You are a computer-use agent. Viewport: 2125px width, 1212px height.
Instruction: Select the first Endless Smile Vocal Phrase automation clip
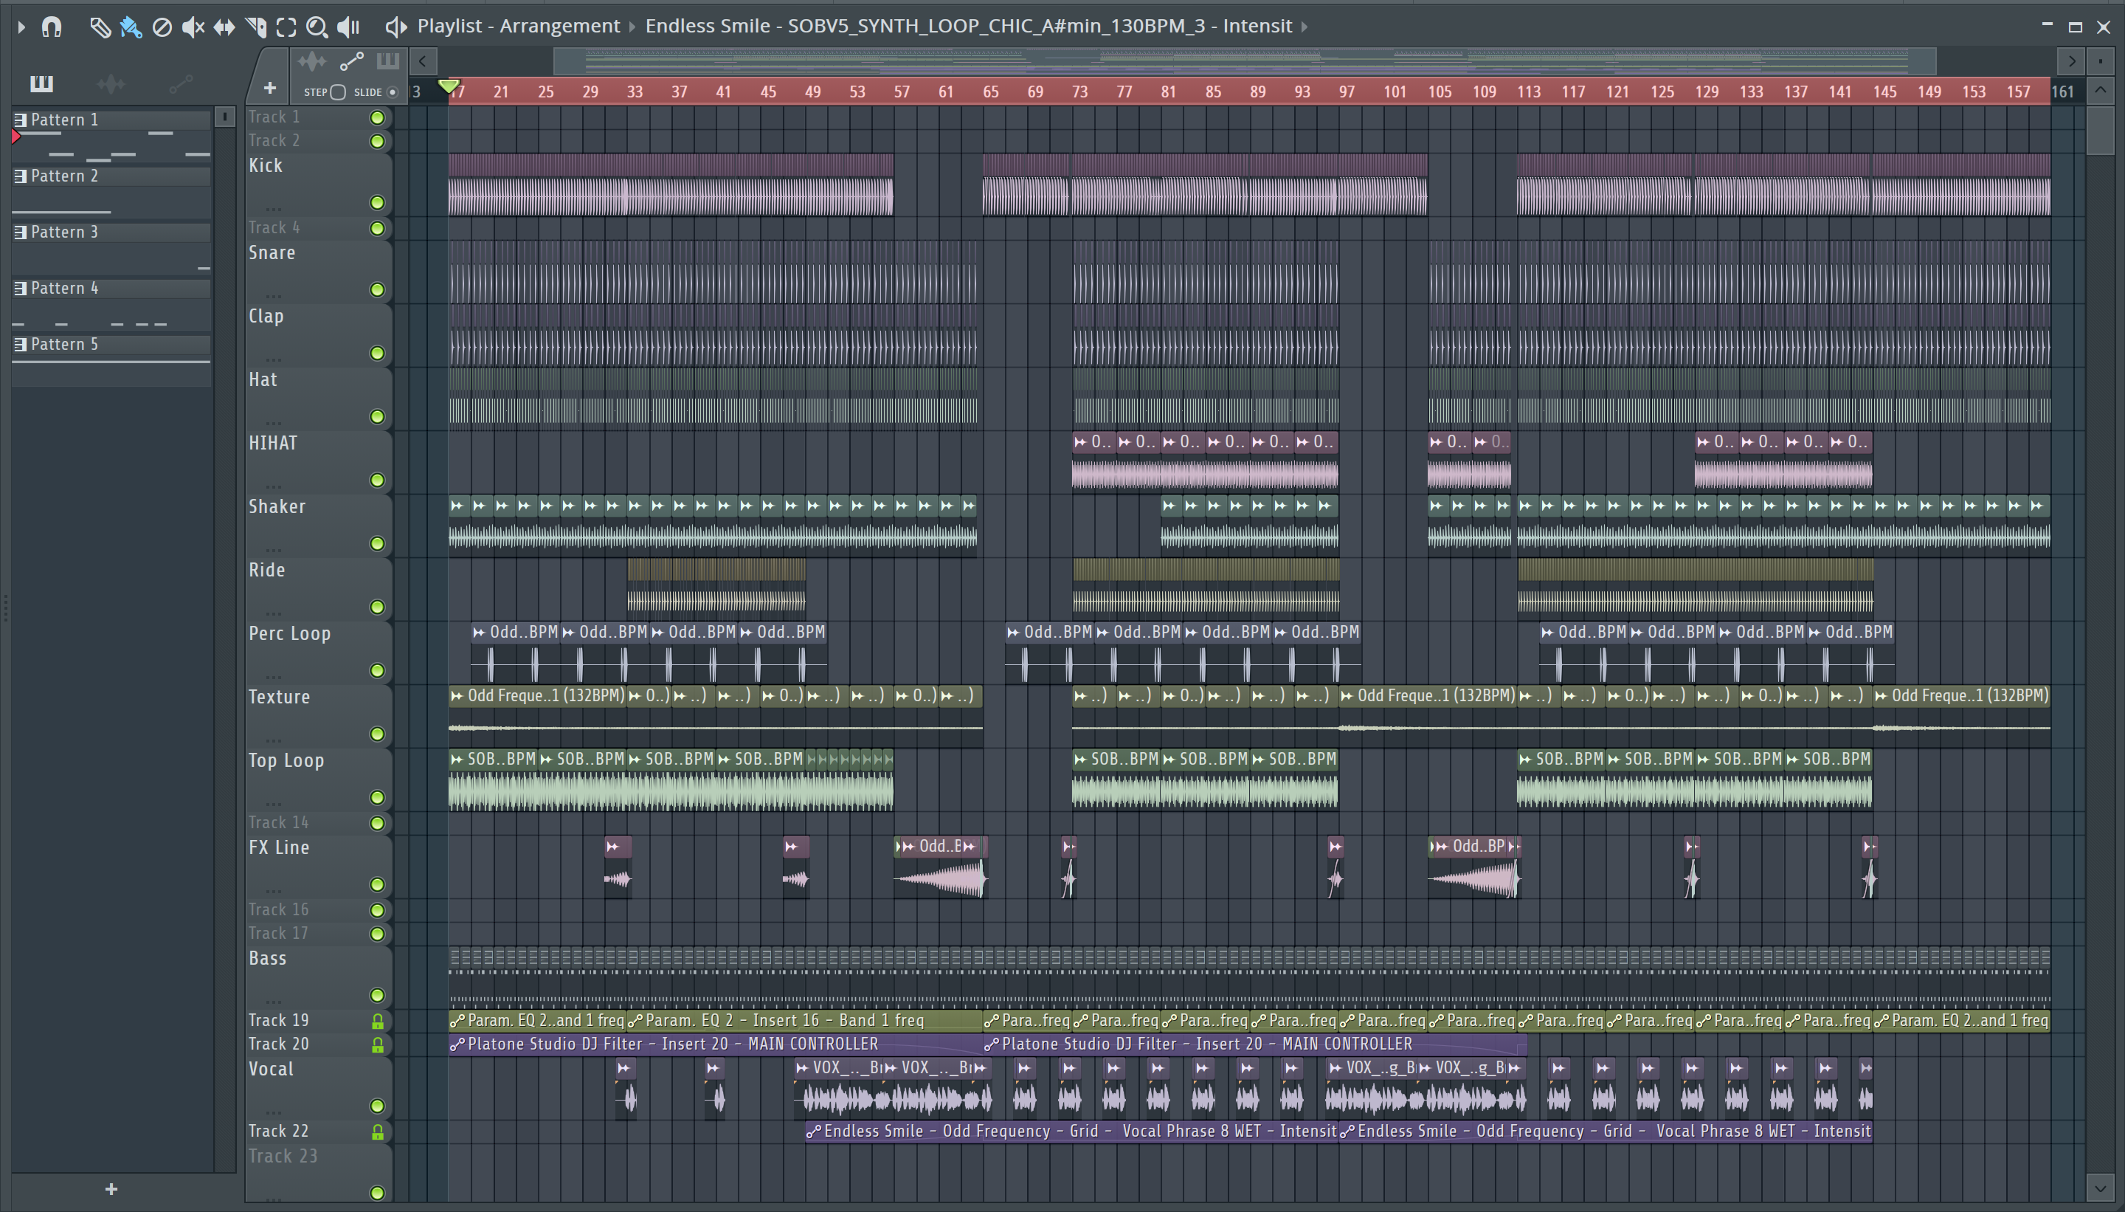point(1071,1132)
